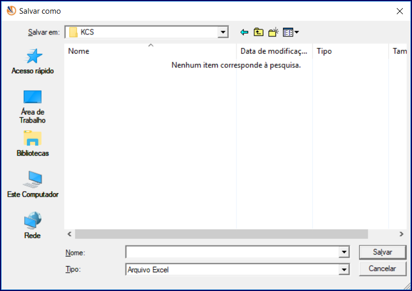Viewport: 412px width, 291px height.
Task: Expand the Nome filename dropdown
Action: coord(344,252)
